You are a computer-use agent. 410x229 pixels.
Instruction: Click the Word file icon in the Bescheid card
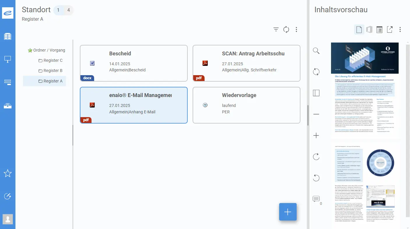pyautogui.click(x=92, y=63)
